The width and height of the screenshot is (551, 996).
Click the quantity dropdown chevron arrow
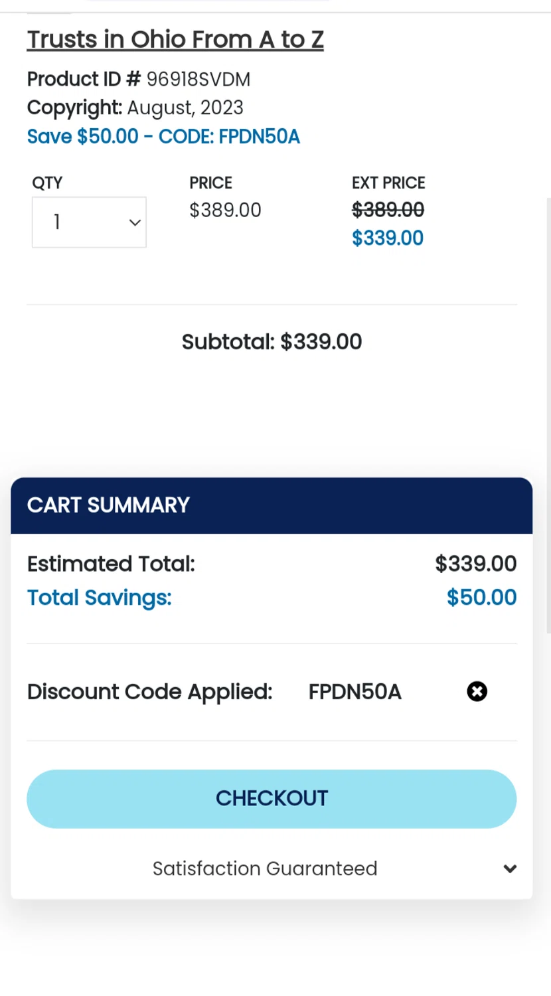(x=135, y=222)
